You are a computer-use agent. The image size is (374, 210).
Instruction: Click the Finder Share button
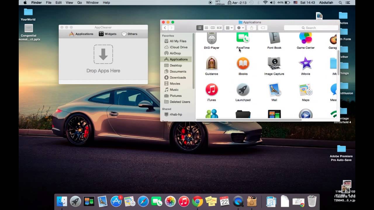(x=251, y=28)
